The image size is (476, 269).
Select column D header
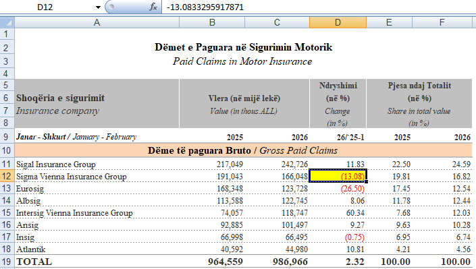[338, 22]
